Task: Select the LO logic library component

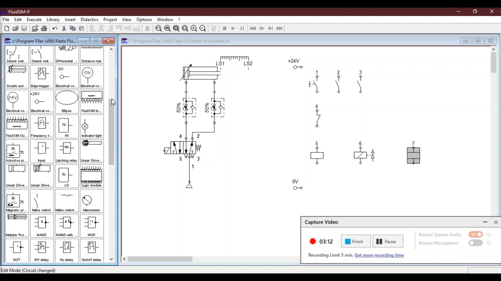Action: coord(67,176)
